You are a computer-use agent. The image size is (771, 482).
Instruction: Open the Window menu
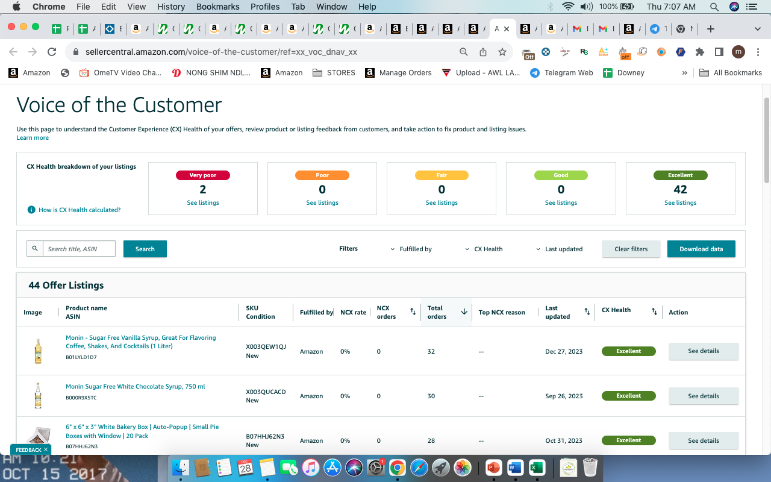coord(331,7)
